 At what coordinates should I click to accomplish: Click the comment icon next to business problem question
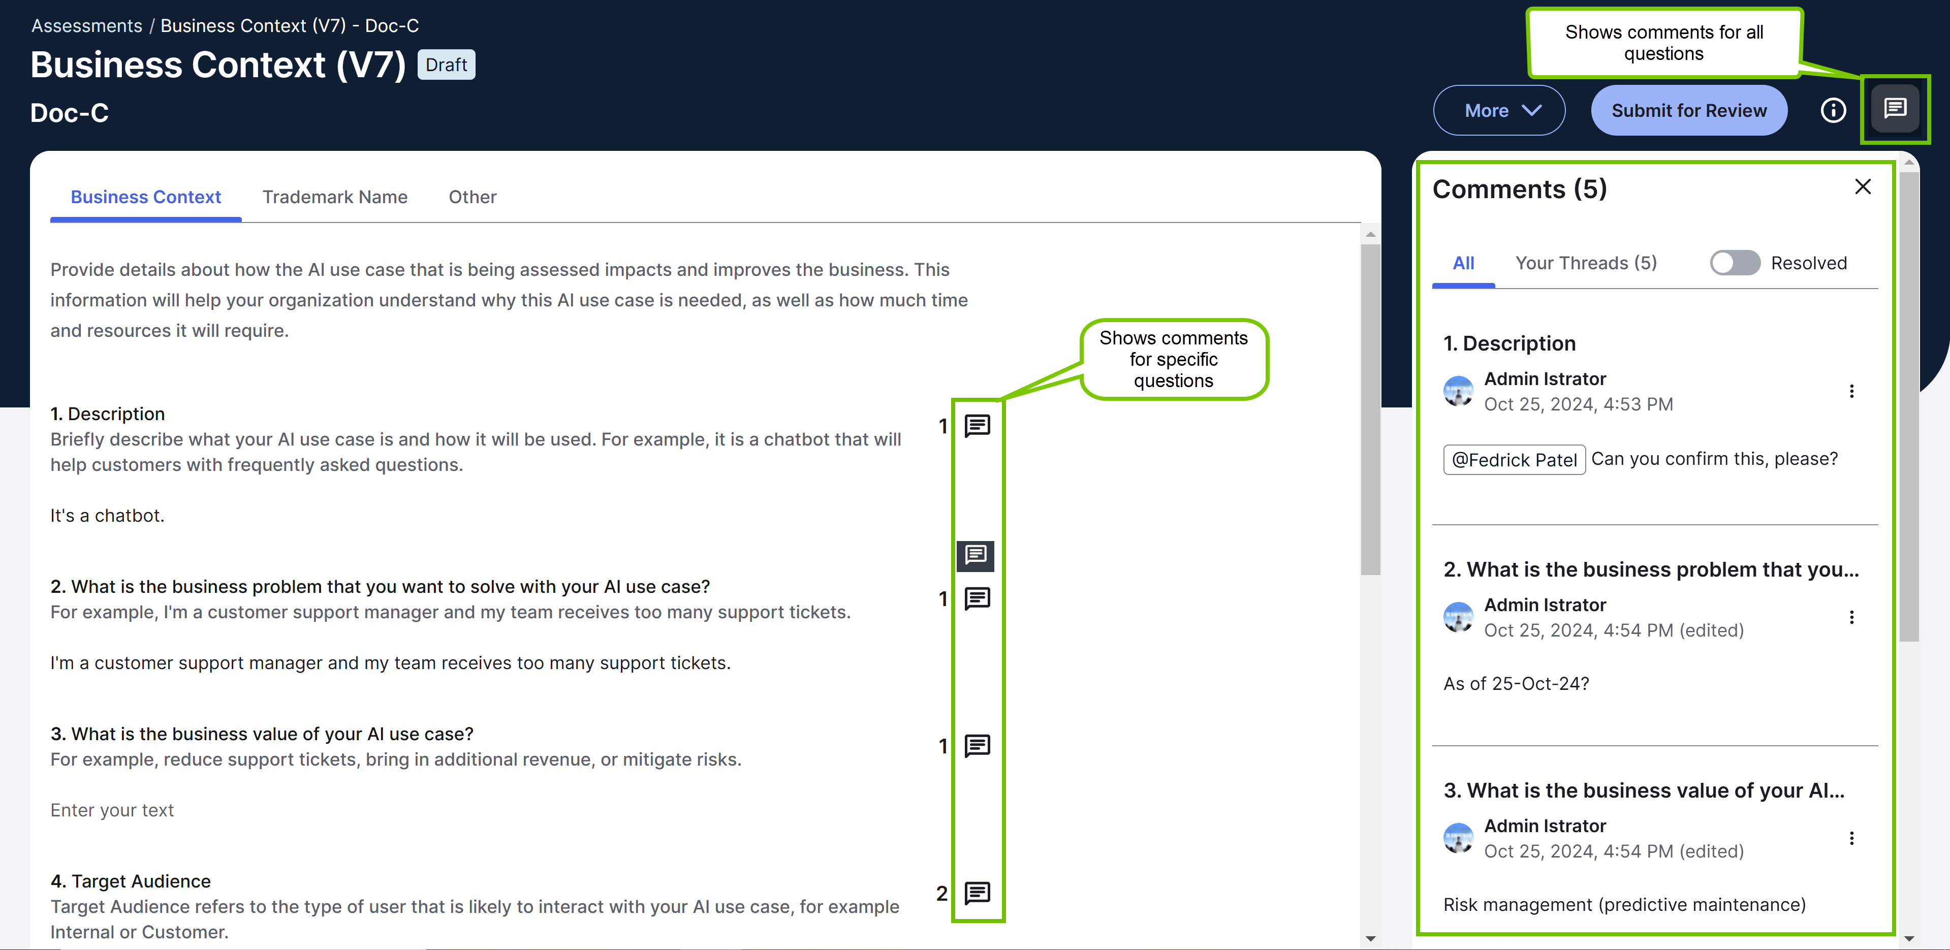(x=974, y=598)
